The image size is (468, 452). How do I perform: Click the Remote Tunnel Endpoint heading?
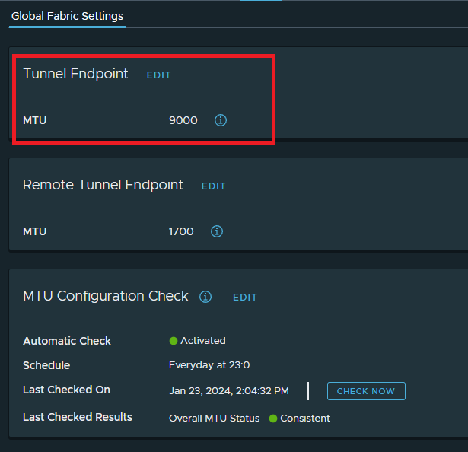[x=103, y=185]
